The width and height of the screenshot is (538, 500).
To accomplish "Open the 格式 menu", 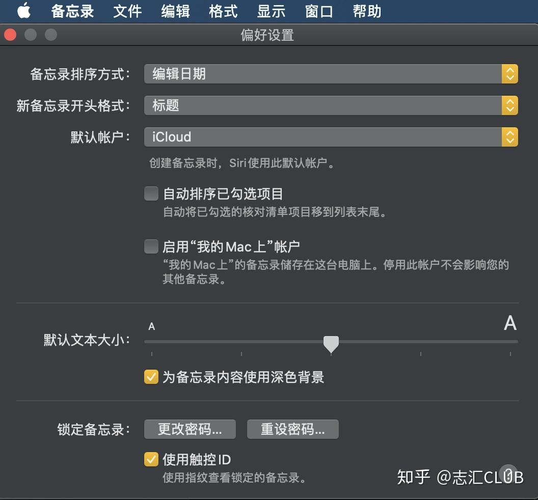I will [x=223, y=11].
